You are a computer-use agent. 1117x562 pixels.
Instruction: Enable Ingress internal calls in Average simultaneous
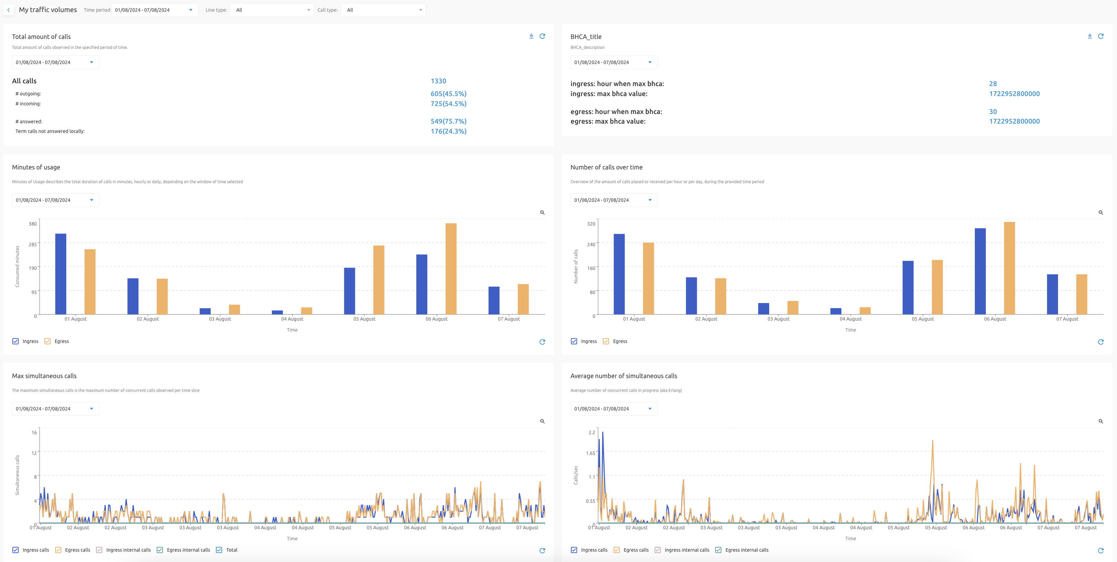(658, 550)
